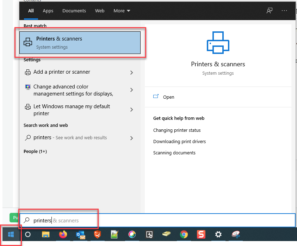The height and width of the screenshot is (246, 297).
Task: Open File Explorer from the taskbar
Action: pos(45,234)
